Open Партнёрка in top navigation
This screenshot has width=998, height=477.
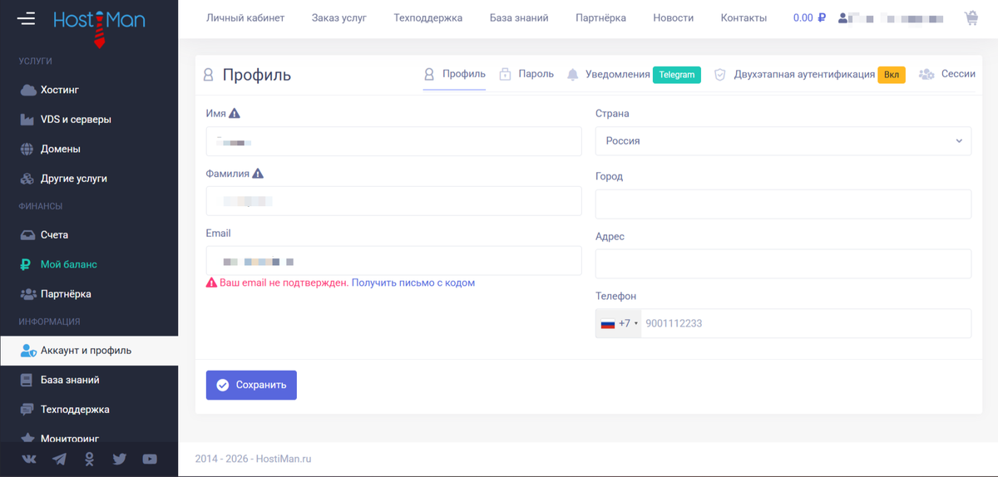click(600, 17)
